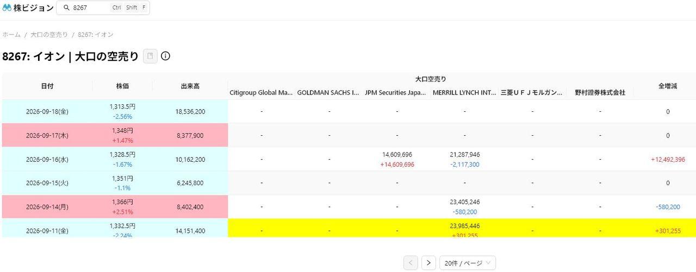The width and height of the screenshot is (696, 272).
Task: Click the volume value 14,151,400
Action: pyautogui.click(x=190, y=231)
